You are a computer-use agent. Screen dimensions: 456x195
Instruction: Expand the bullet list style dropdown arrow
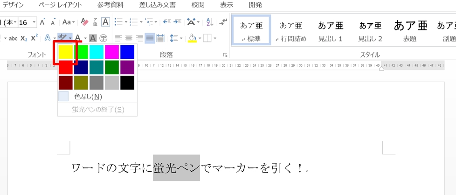[126, 22]
